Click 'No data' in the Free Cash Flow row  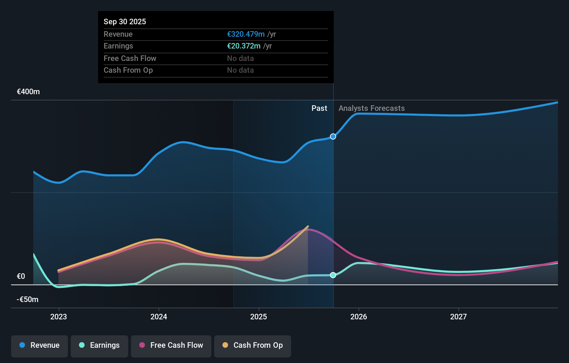coord(240,59)
